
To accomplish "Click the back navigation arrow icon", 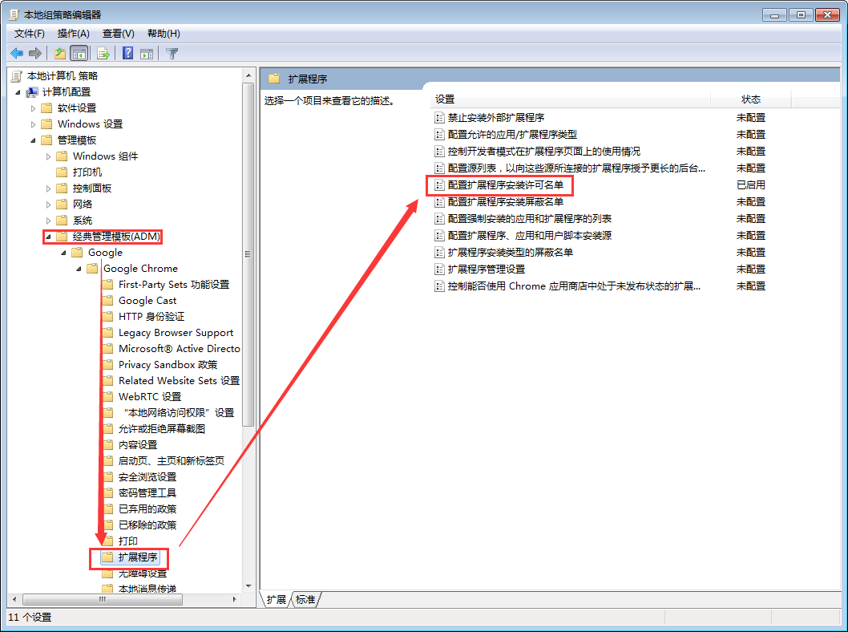I will (x=18, y=53).
